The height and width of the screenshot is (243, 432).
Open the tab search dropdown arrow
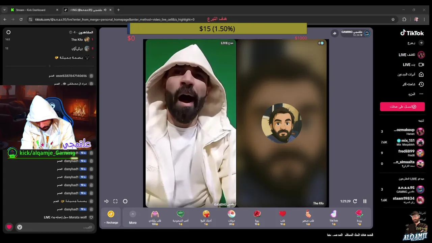pyautogui.click(x=4, y=10)
